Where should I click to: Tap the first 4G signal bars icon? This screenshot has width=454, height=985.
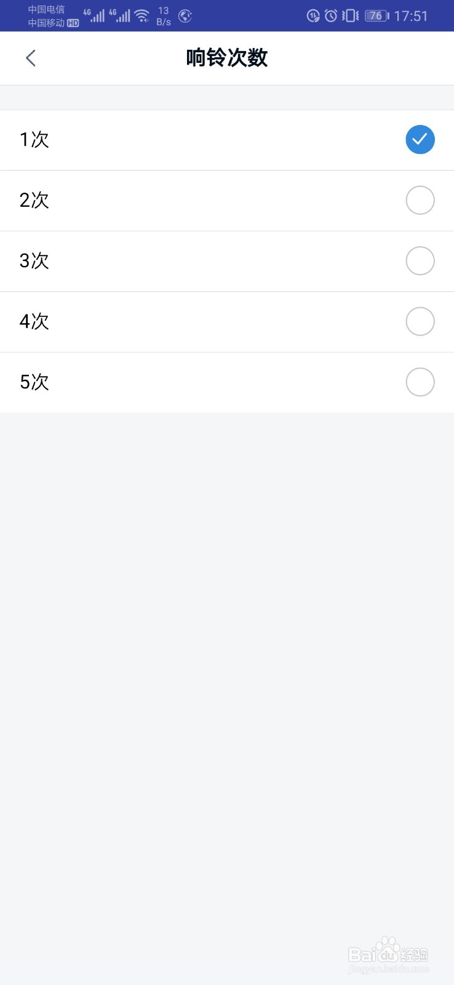94,16
